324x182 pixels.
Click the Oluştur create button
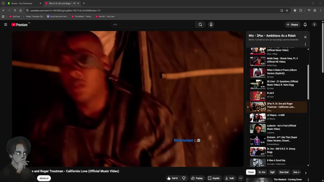pyautogui.click(x=292, y=25)
